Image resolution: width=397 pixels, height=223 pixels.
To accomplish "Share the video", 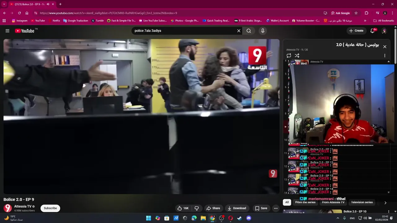I will 213,208.
